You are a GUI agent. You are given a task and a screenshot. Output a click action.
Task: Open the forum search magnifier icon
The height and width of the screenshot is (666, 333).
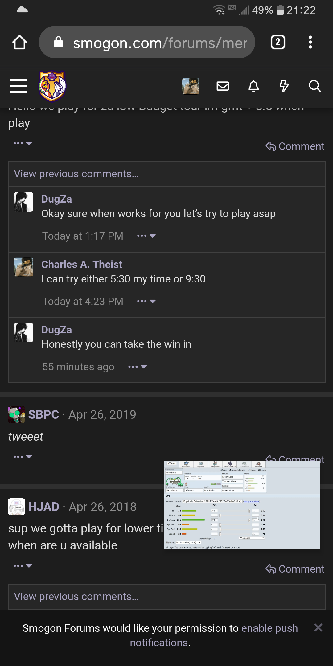(315, 86)
